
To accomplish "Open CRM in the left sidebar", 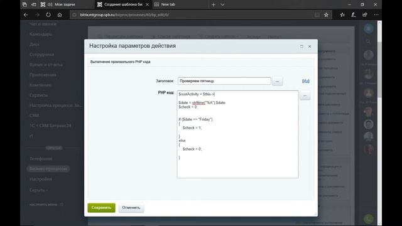I will point(34,116).
